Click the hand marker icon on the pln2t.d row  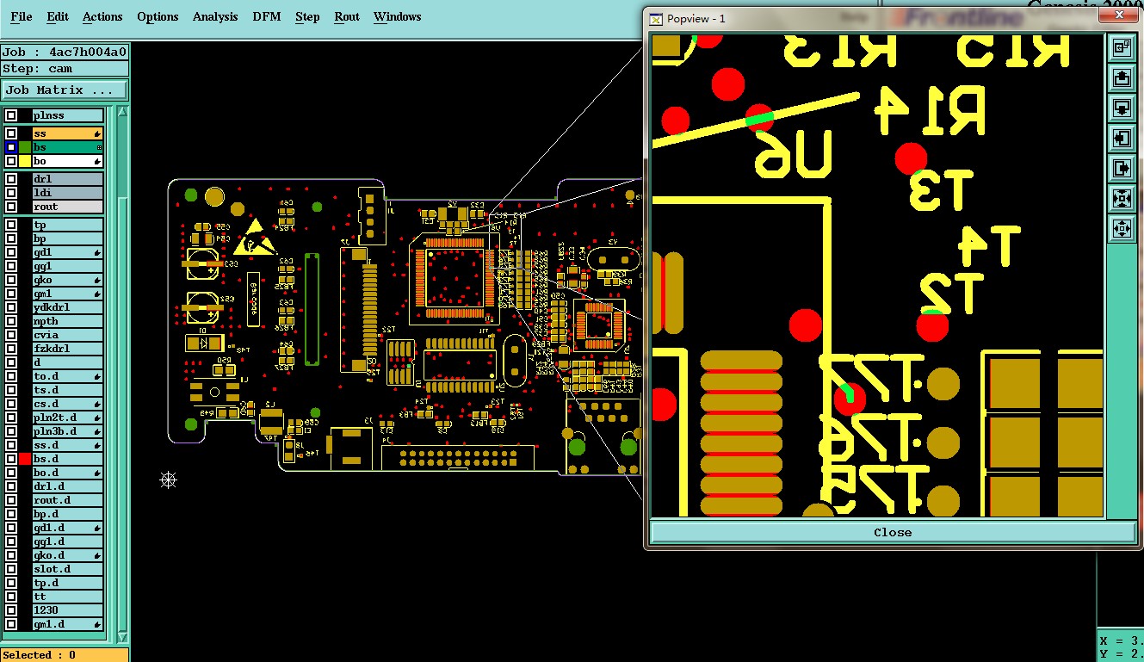[x=98, y=418]
